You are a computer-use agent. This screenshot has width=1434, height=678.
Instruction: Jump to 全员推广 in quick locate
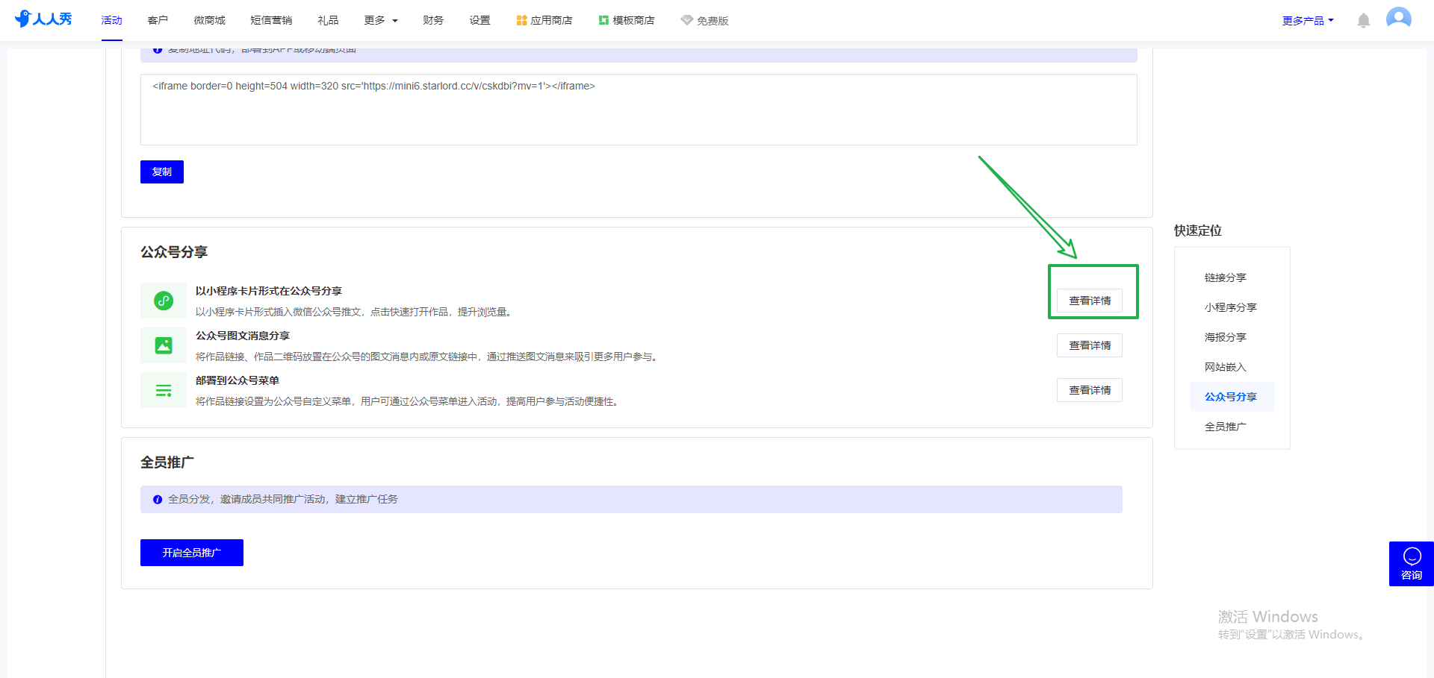pos(1226,427)
